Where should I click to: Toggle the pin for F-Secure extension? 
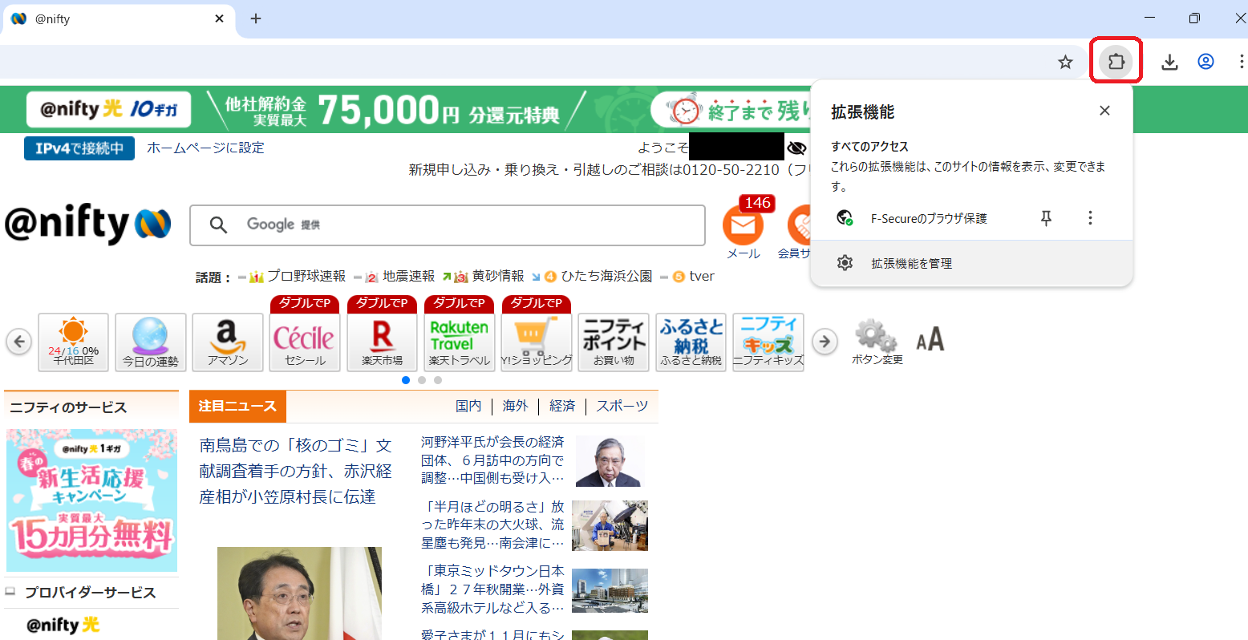tap(1046, 218)
